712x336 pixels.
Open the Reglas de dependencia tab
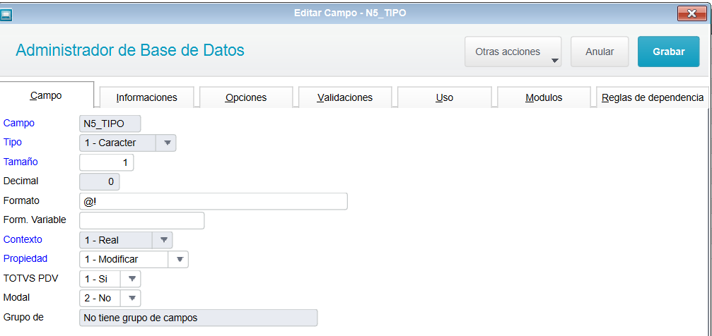653,97
